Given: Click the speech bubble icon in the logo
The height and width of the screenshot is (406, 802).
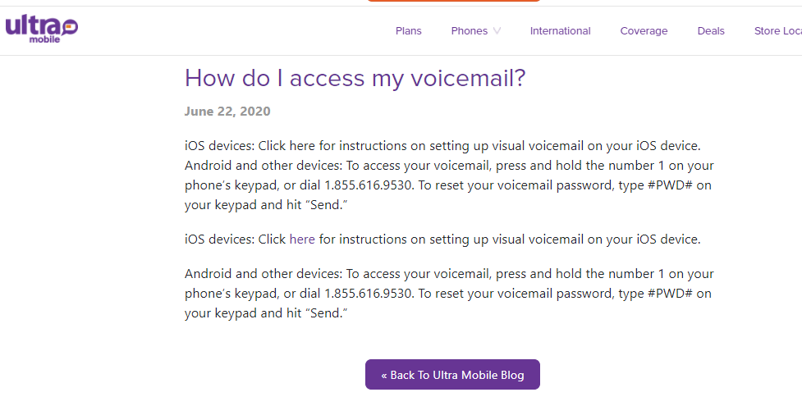Looking at the screenshot, I should [68, 26].
